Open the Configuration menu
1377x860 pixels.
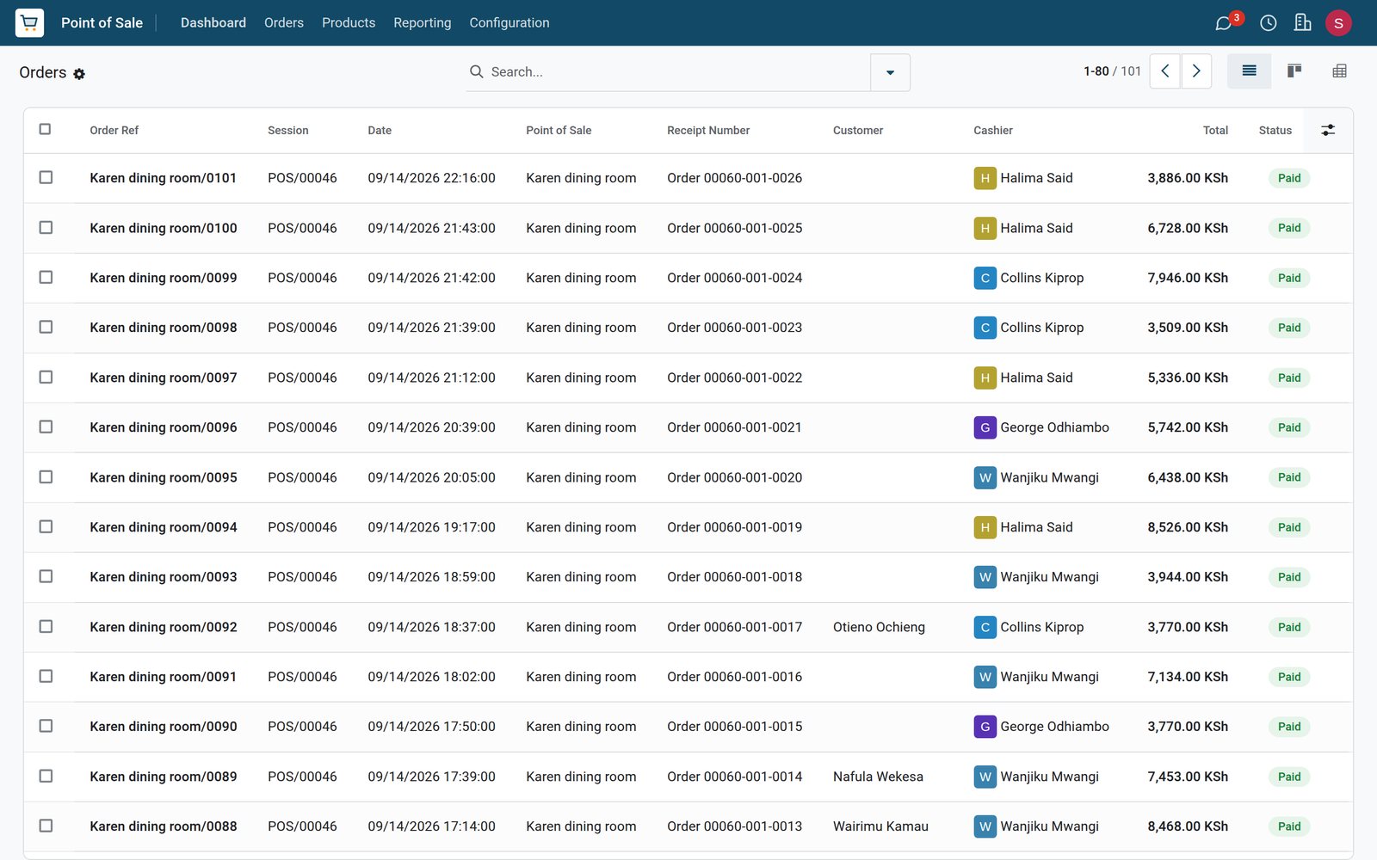coord(509,22)
